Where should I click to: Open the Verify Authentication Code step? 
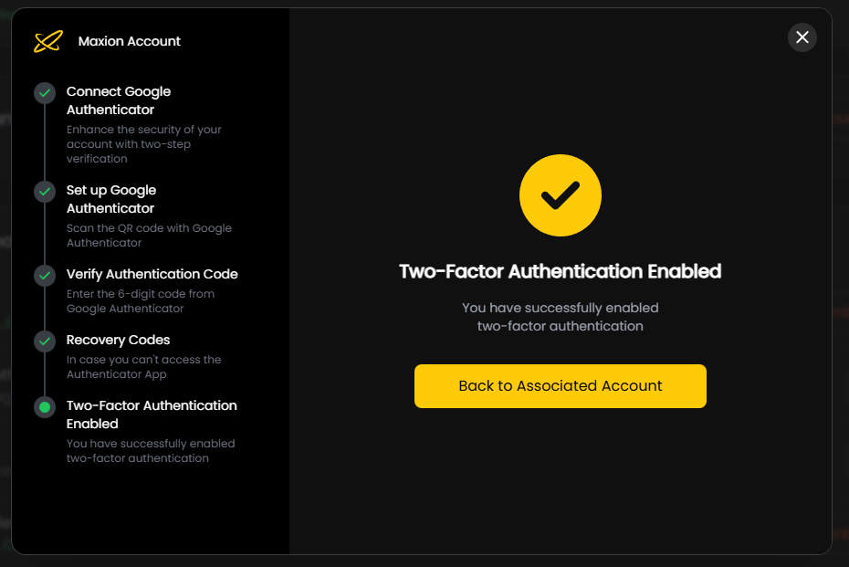click(x=152, y=274)
